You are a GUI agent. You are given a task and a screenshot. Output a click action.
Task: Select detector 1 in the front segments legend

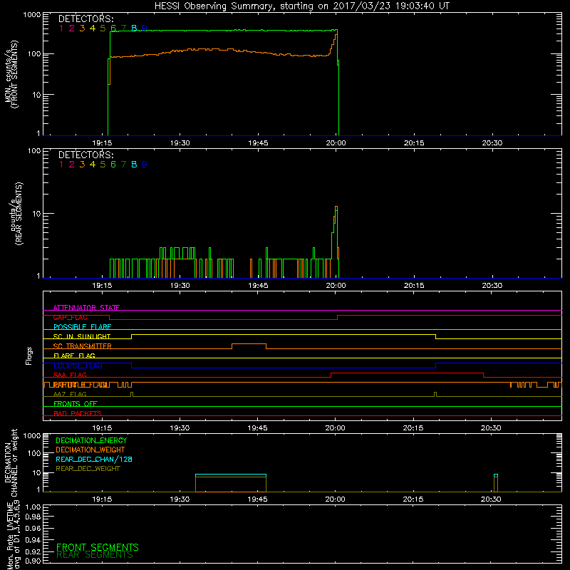tap(61, 28)
